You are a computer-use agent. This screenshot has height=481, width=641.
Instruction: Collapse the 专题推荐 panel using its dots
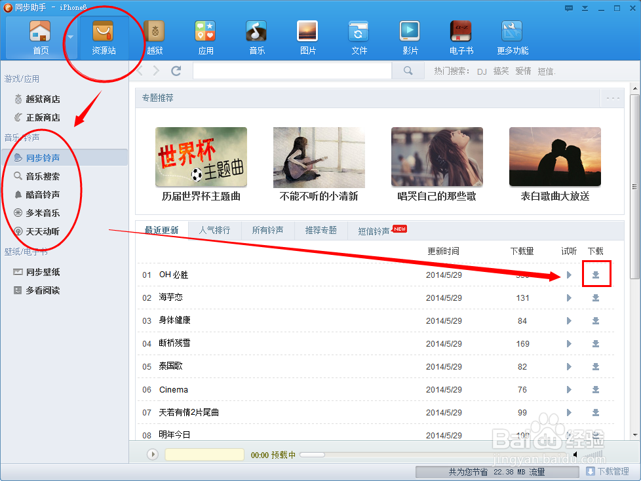613,98
